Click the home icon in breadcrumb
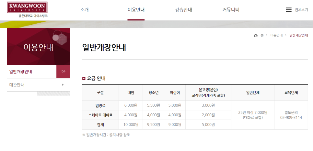 (256, 35)
